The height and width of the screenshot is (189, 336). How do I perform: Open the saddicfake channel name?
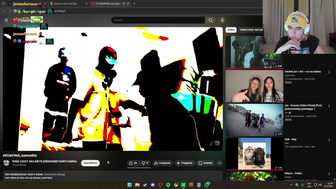tap(290, 75)
